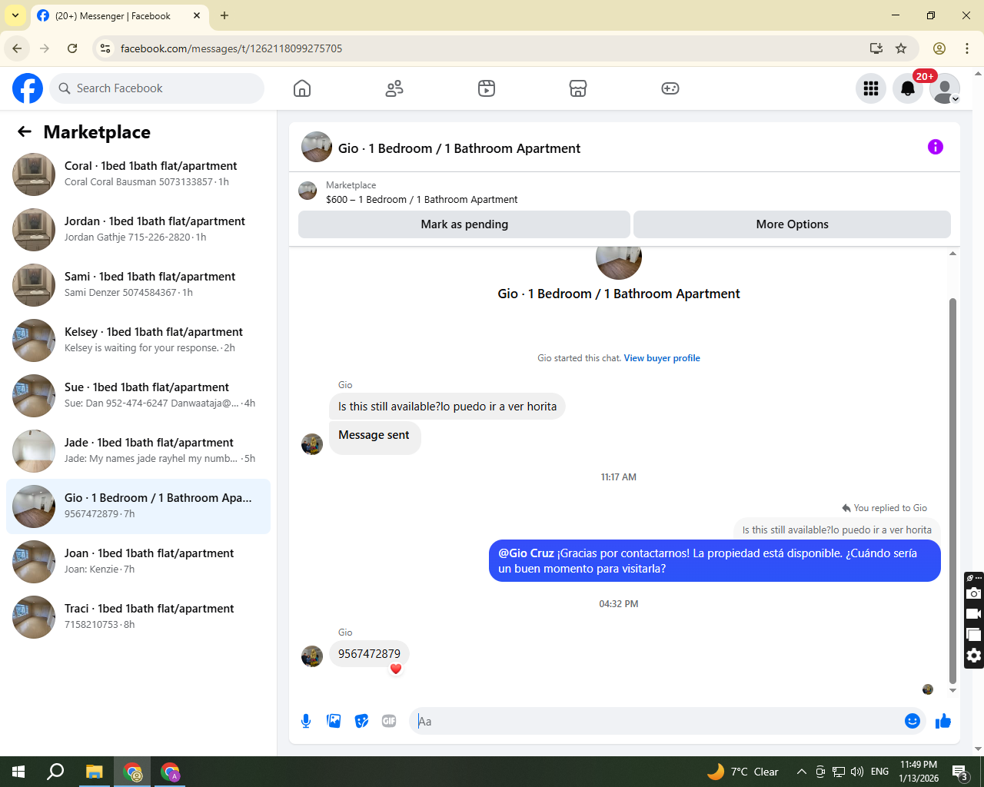Screen dimensions: 984x787
Task: Open the Windows Start menu
Action: pos(18,772)
